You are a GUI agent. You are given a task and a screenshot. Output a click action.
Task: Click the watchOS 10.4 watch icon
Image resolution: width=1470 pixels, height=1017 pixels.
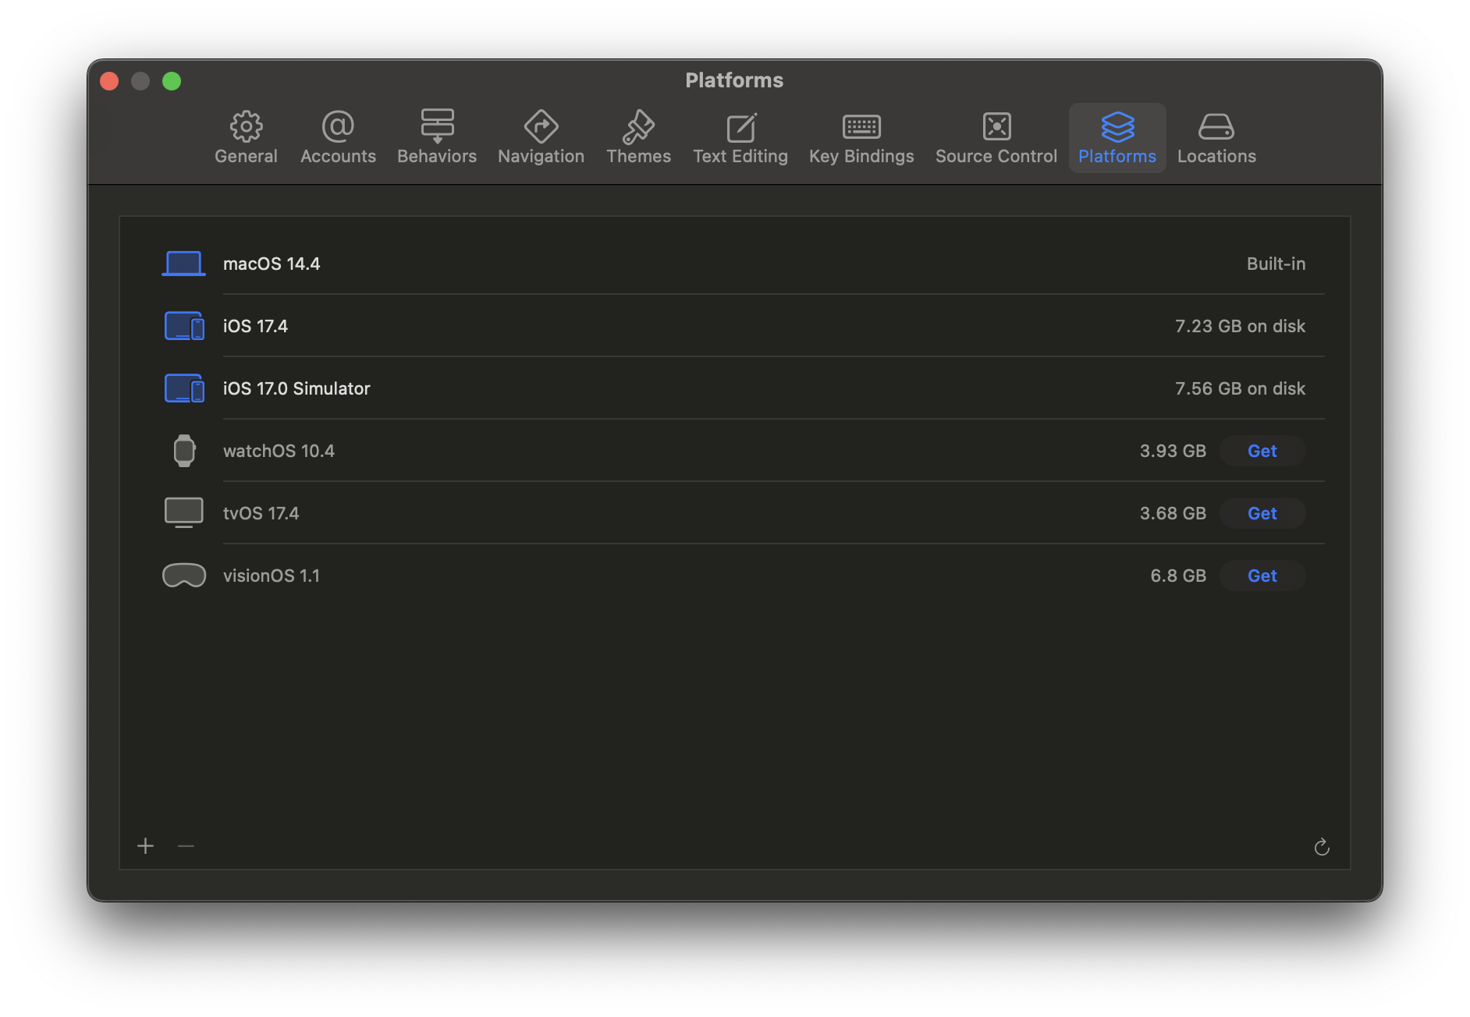(x=184, y=451)
